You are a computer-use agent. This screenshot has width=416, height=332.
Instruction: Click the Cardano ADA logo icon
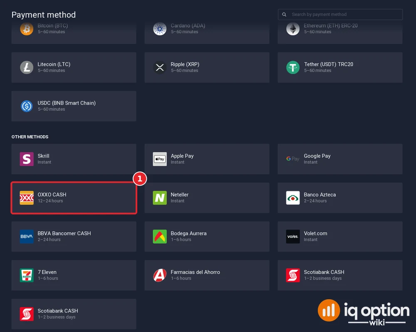160,29
